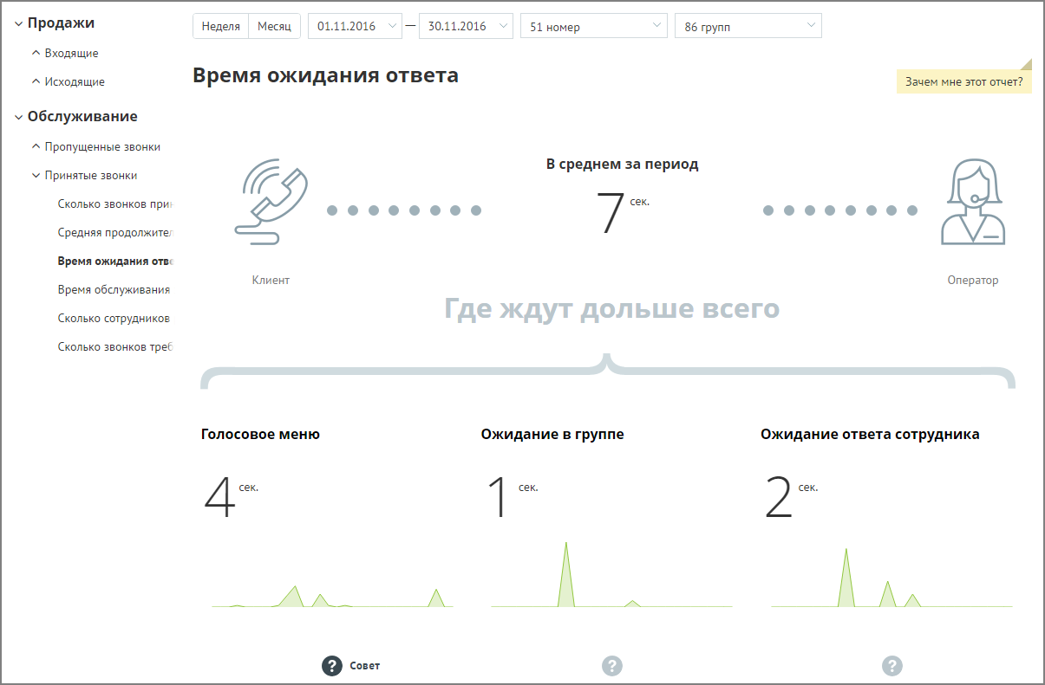1045x685 pixels.
Task: Click help icon under Ожидание в группе
Action: pos(612,665)
